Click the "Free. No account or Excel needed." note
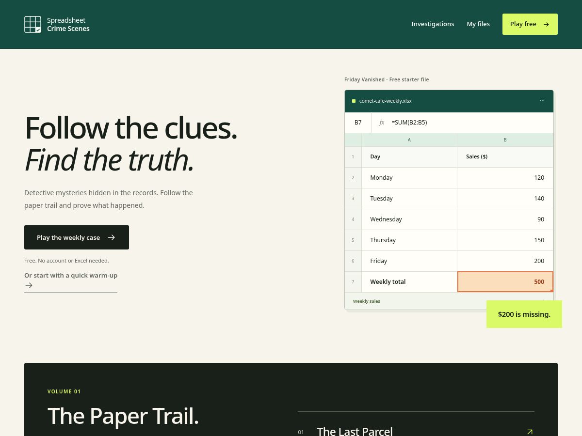The image size is (582, 436). click(x=66, y=261)
